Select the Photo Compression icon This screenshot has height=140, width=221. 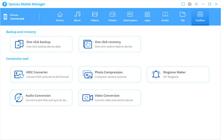pyautogui.click(x=88, y=74)
